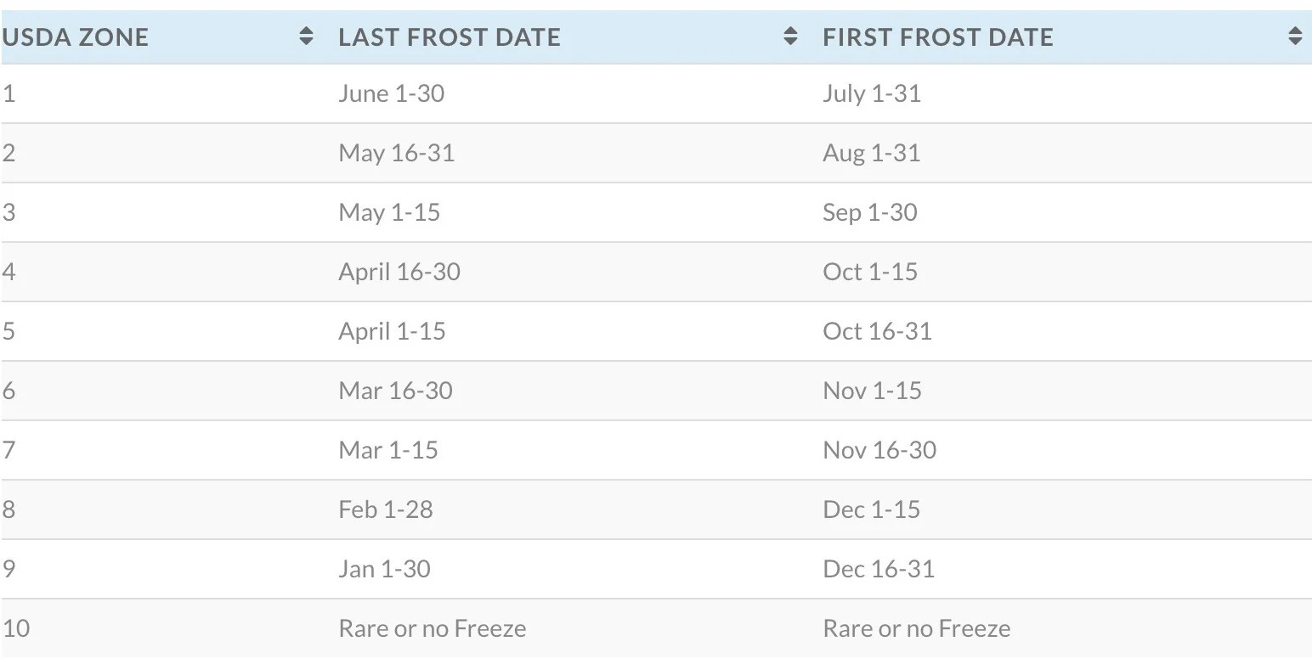Screen dimensions: 1312x664
Task: Select the Oct 1-15 frost date cell
Action: [x=870, y=272]
